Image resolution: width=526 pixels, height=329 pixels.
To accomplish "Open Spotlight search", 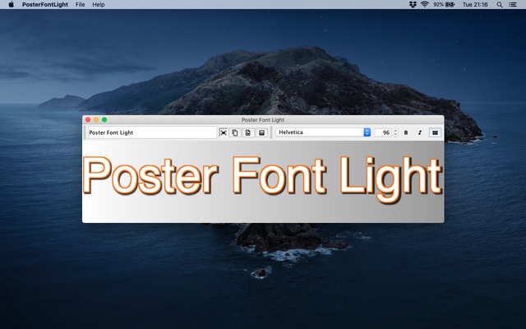I will tap(500, 4).
